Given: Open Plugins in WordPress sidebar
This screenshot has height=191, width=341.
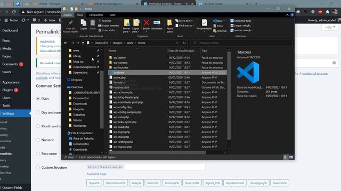Looking at the screenshot, I should coord(7,90).
